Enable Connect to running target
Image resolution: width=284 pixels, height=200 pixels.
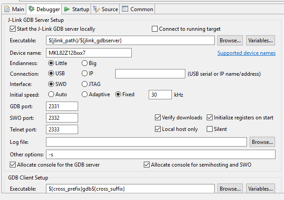155,29
